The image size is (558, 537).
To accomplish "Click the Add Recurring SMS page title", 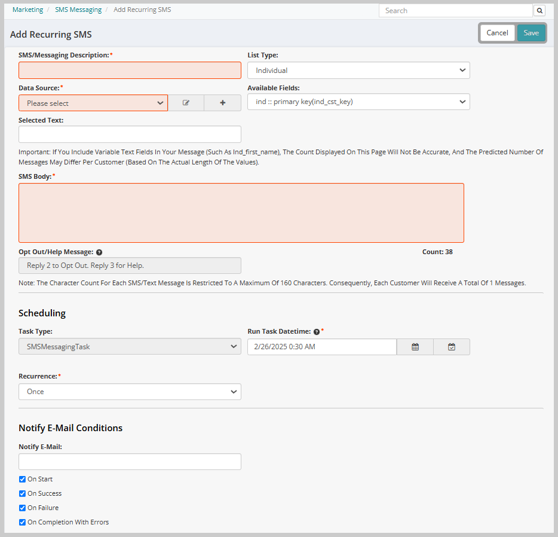I will 51,35.
